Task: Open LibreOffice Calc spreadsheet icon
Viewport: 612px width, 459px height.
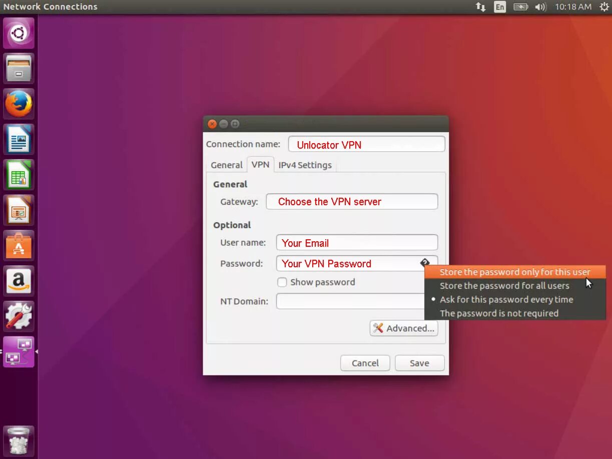Action: click(19, 175)
